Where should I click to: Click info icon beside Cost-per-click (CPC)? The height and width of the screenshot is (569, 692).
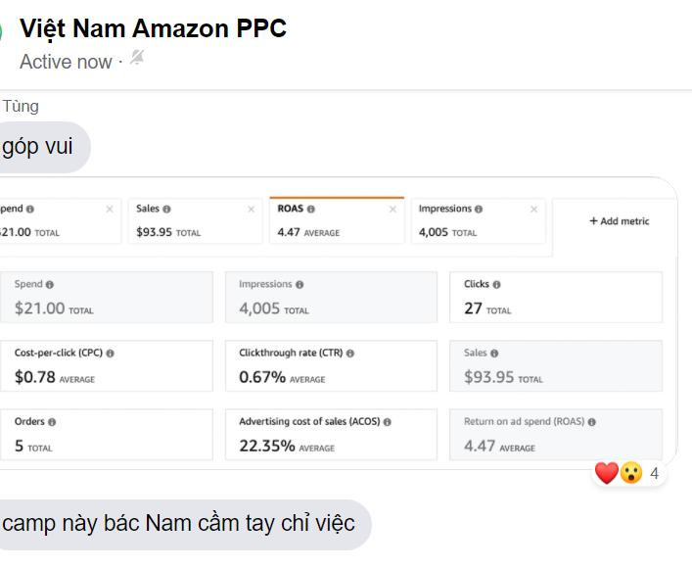click(110, 354)
